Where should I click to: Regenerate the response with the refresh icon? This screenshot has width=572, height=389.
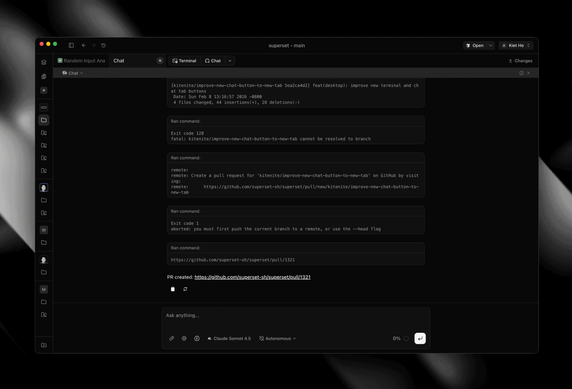185,289
